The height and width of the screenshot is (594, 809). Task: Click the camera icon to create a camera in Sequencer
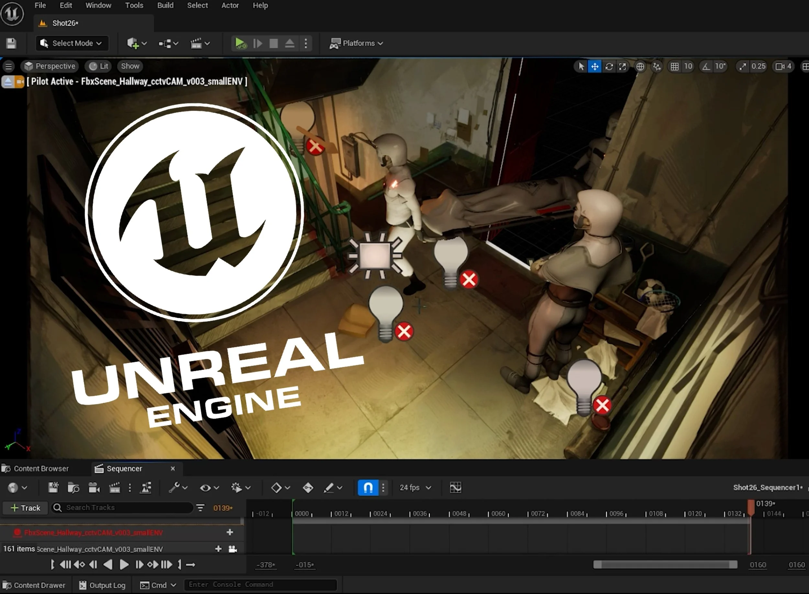(x=94, y=488)
